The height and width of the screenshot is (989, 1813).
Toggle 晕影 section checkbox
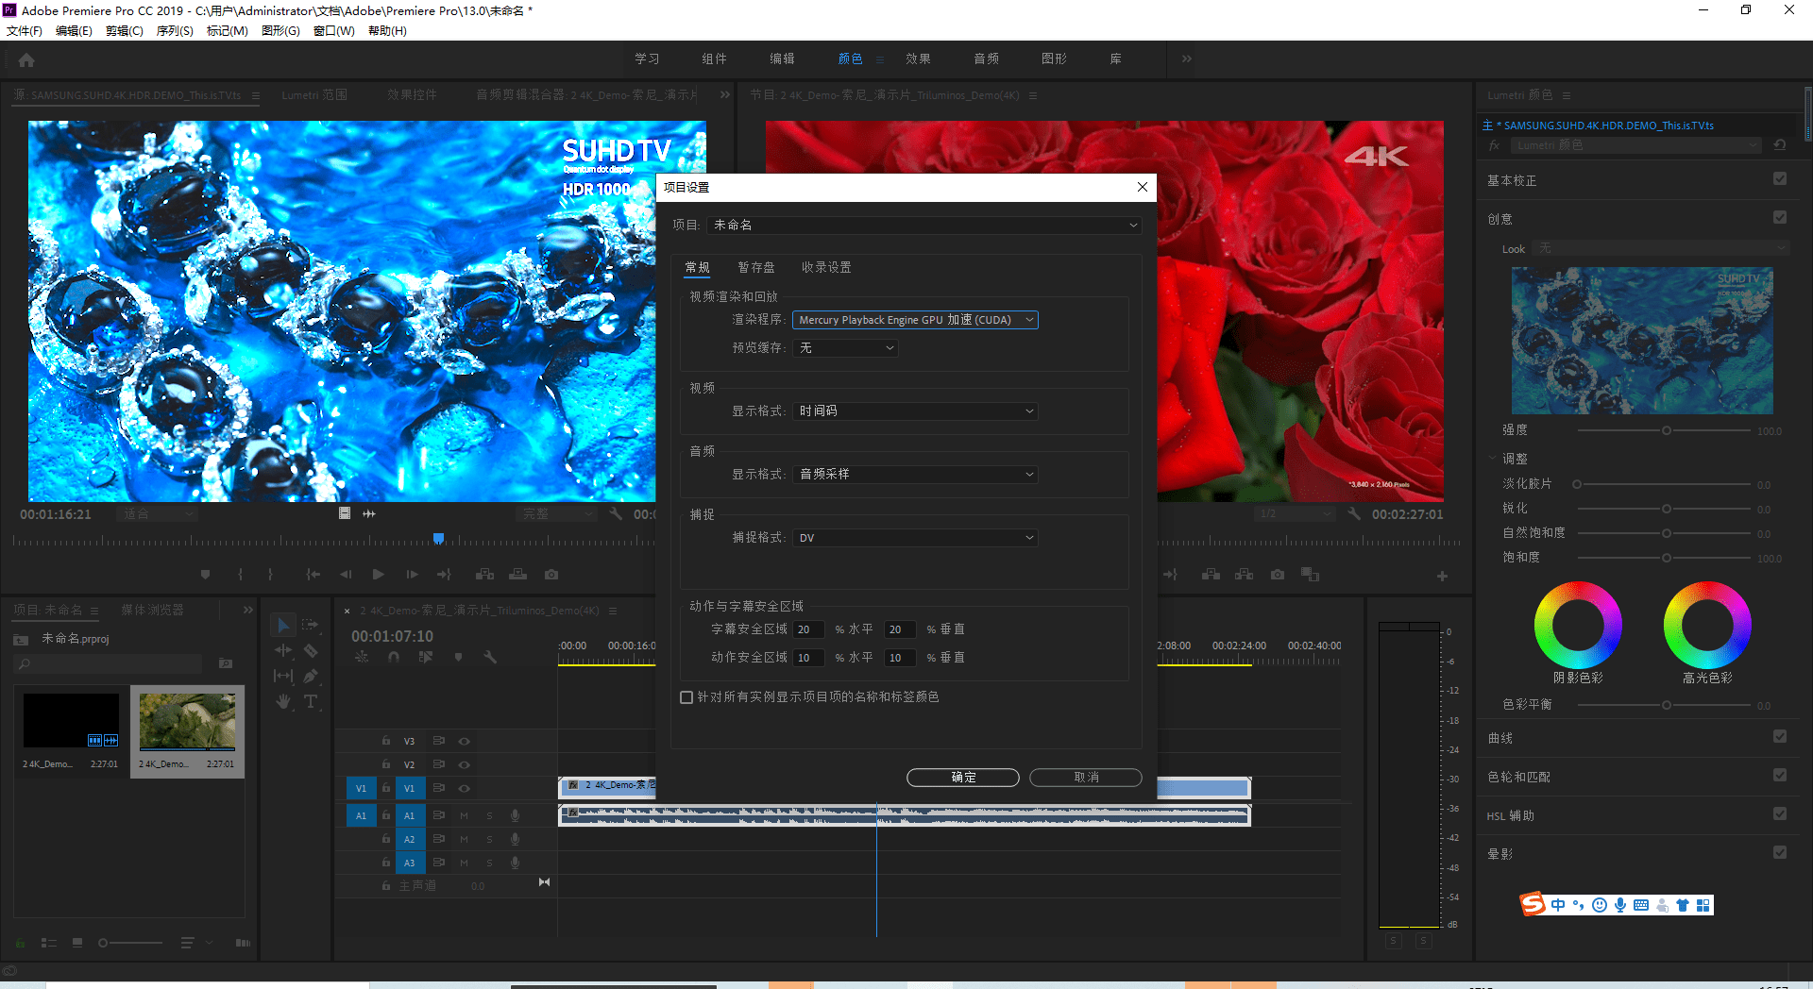point(1780,853)
